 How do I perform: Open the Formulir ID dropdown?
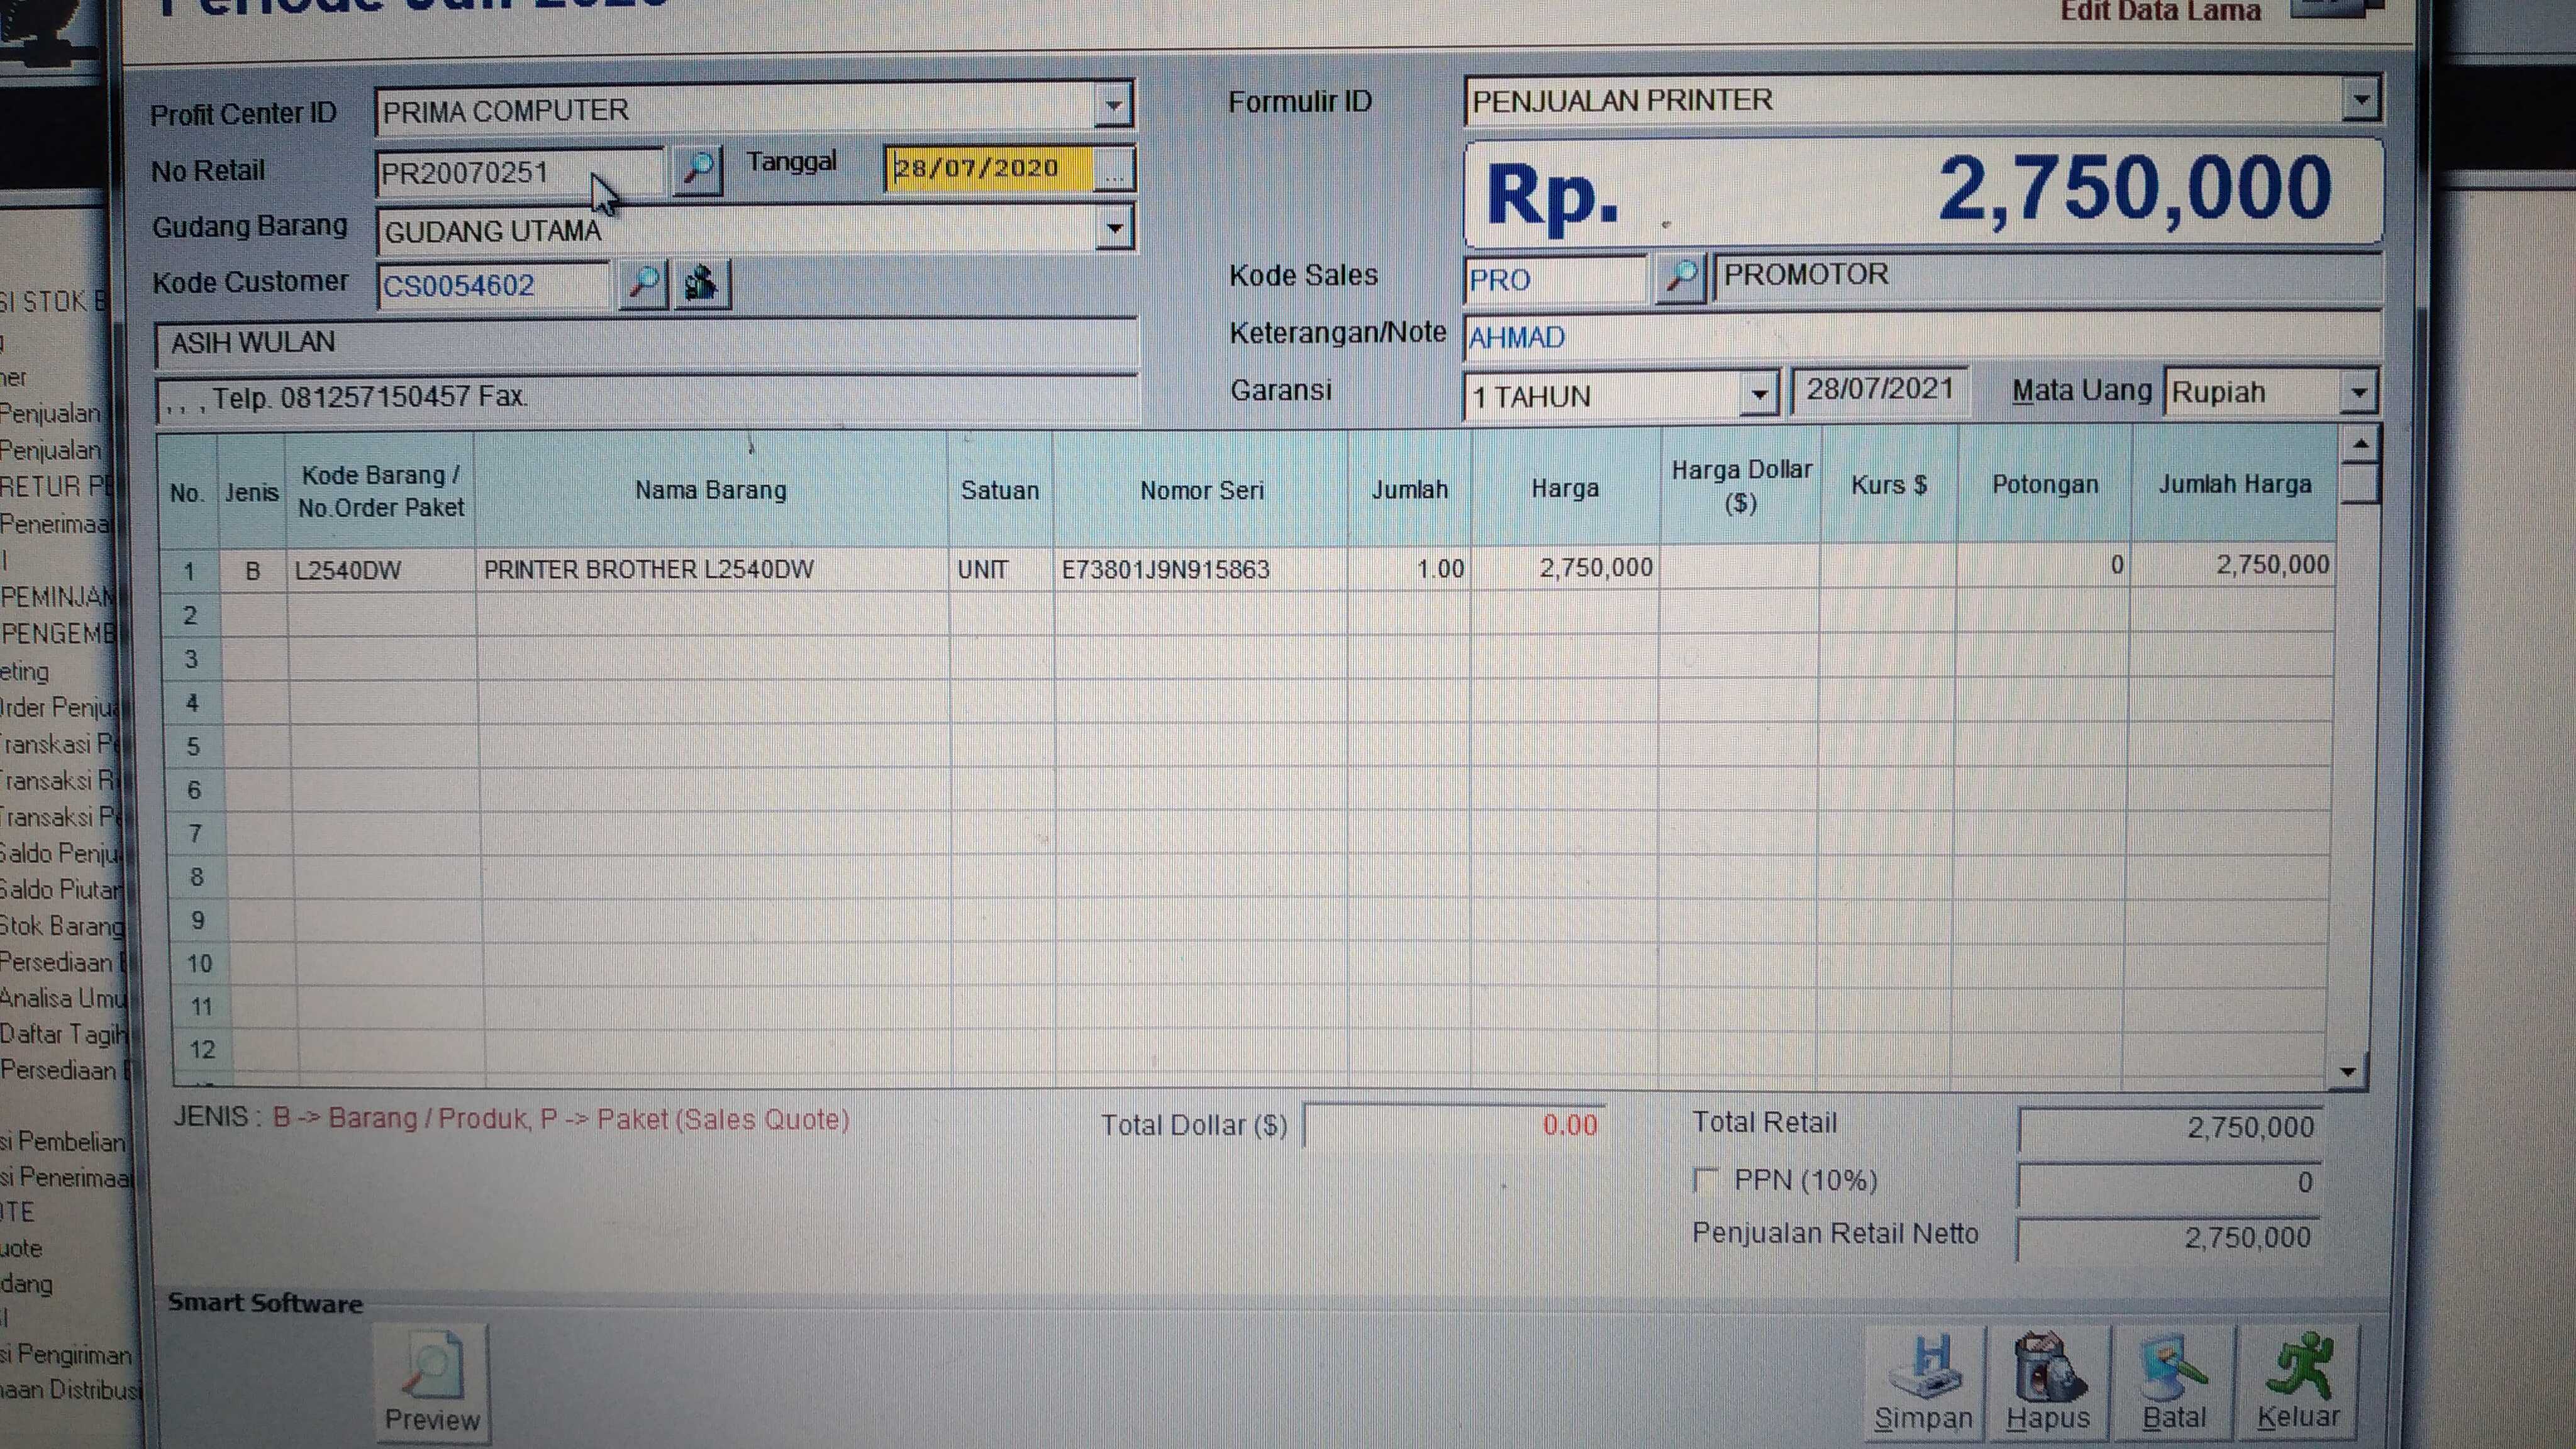pos(2360,100)
